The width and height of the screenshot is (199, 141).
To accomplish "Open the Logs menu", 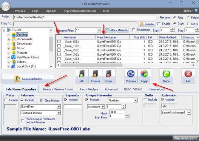I will point(35,11).
